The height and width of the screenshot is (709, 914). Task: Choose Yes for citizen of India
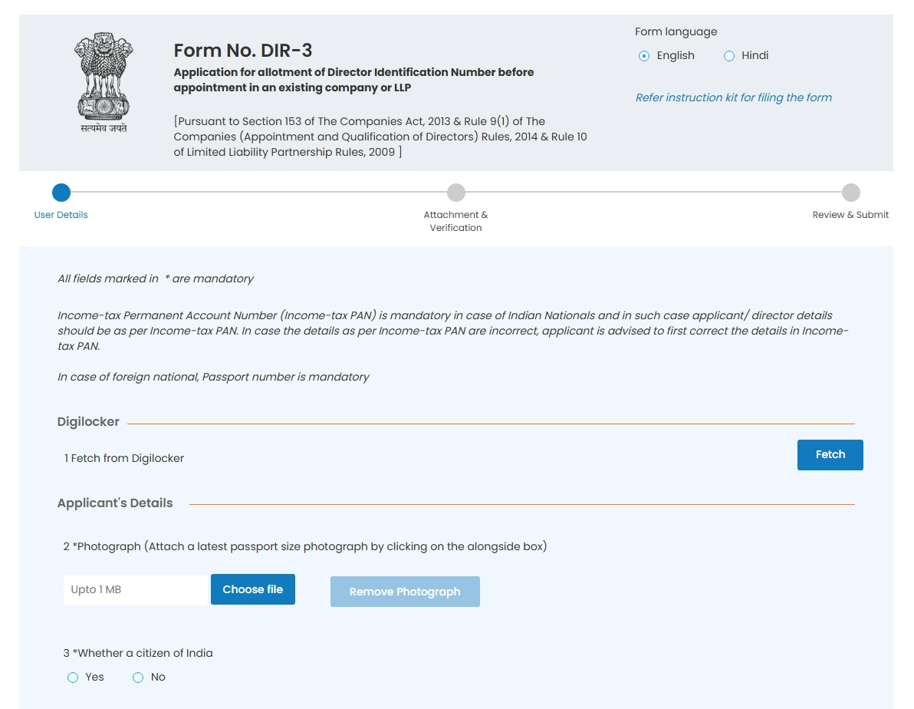(73, 678)
